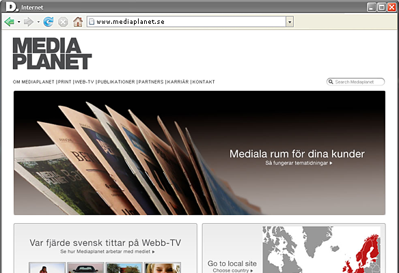This screenshot has height=273, width=399.
Task: Click the Mediala rum för dina kunder headline
Action: (x=297, y=154)
